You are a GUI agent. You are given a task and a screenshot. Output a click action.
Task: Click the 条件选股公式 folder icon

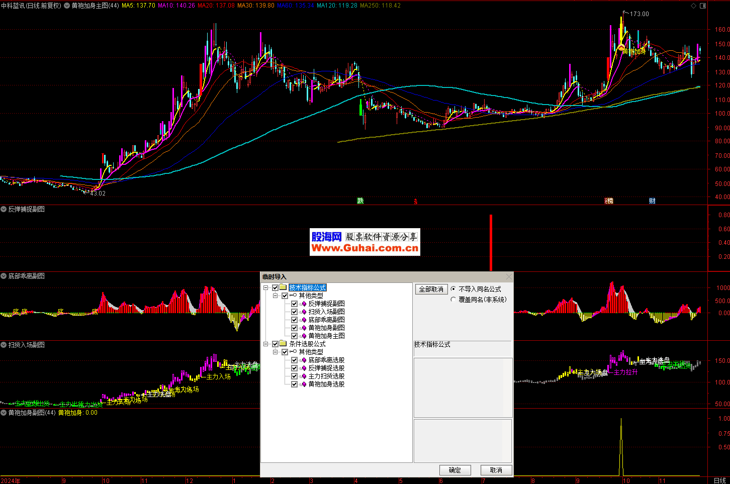tap(283, 344)
